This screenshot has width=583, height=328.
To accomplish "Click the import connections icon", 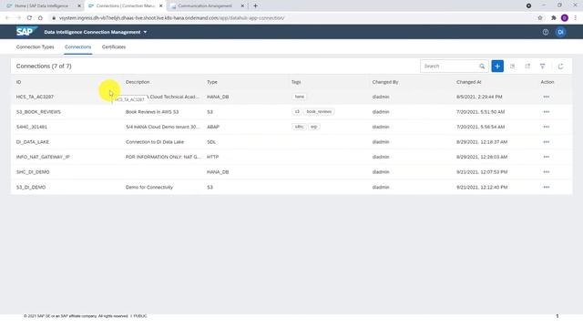I will [x=512, y=67].
